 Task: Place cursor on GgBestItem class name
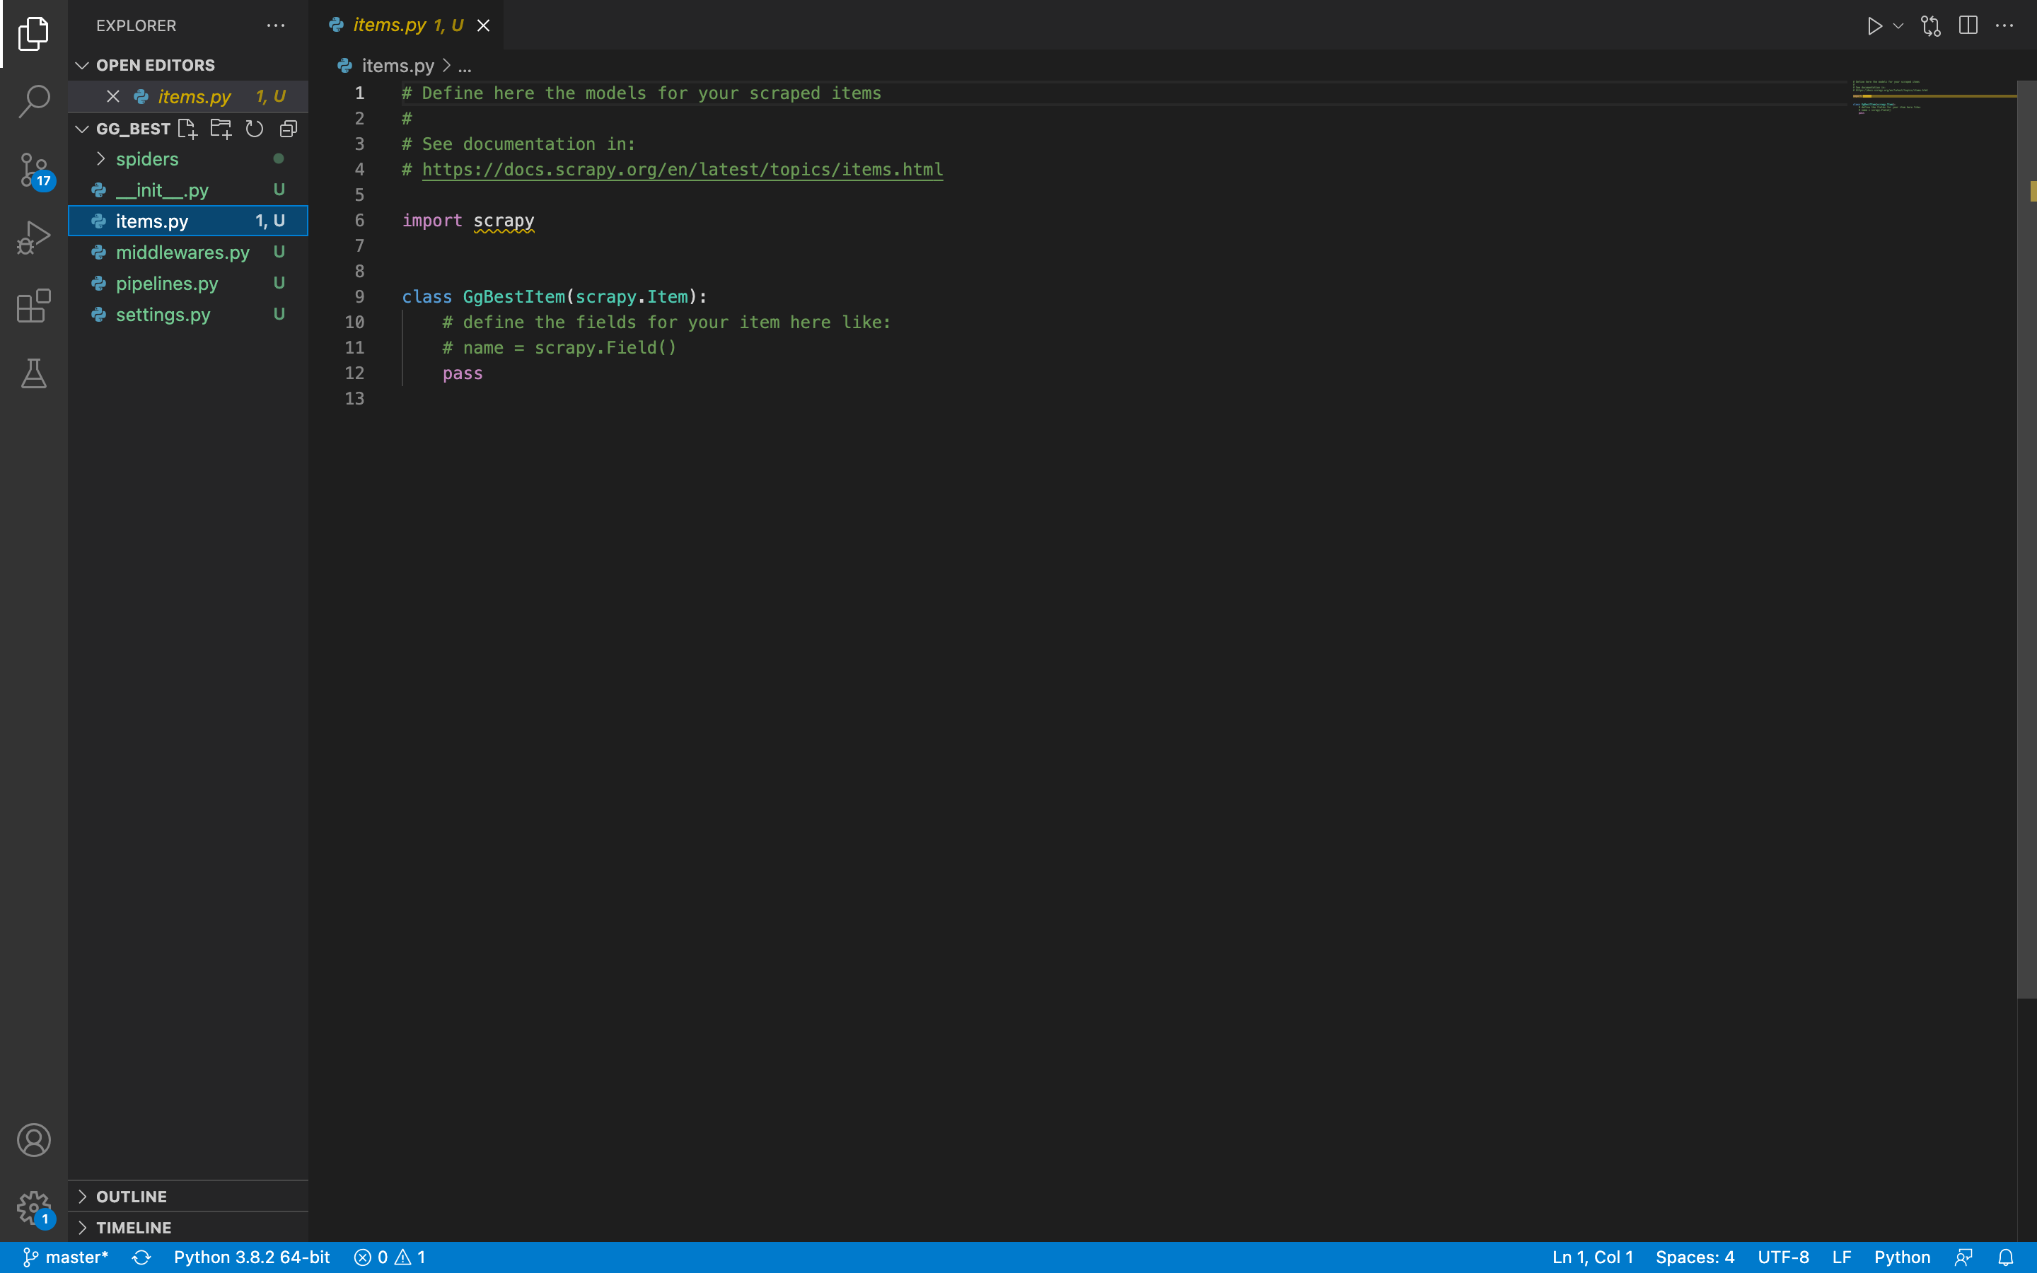pos(513,297)
